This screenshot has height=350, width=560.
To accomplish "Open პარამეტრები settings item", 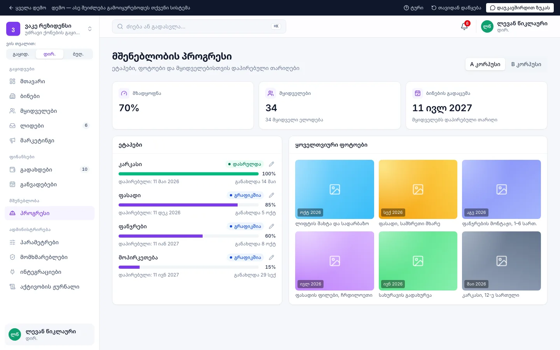I will tap(49, 242).
